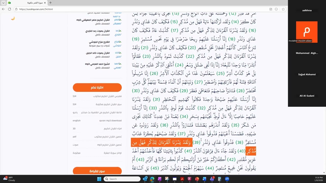Open Microsoft Edge from the taskbar
326x183 pixels.
(x=152, y=179)
